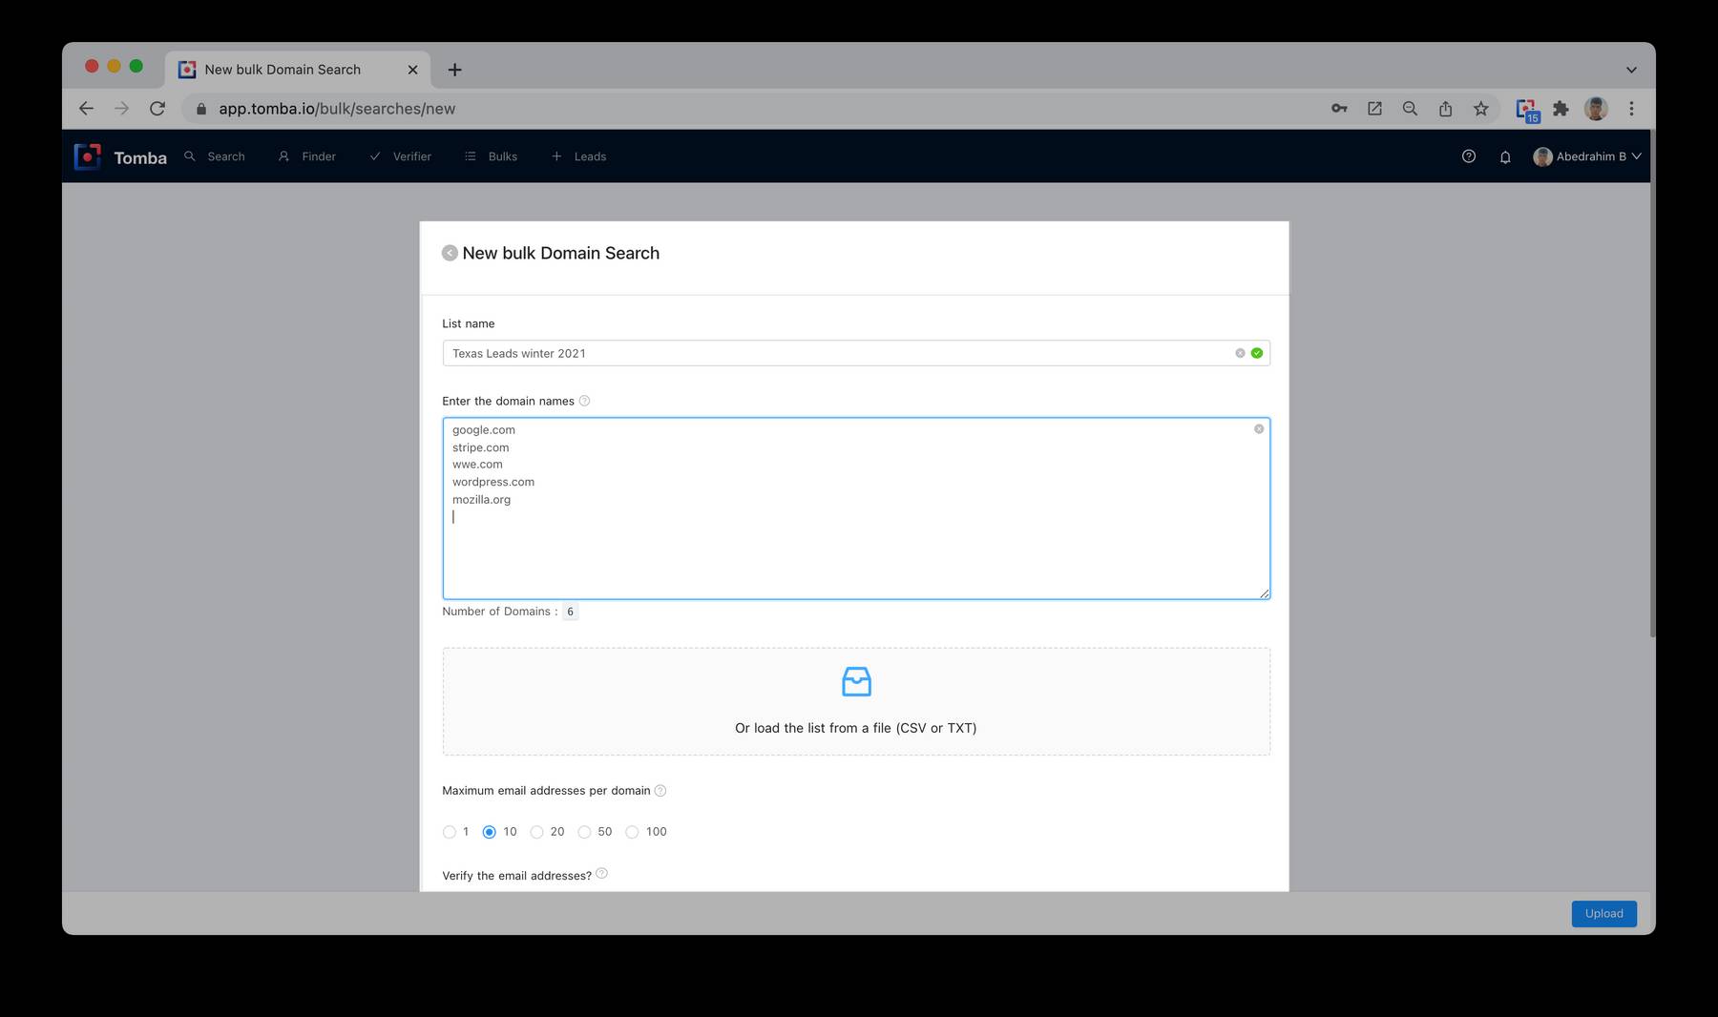Open the Bulks nav item
Screen dimensions: 1718x1017
tap(492, 156)
